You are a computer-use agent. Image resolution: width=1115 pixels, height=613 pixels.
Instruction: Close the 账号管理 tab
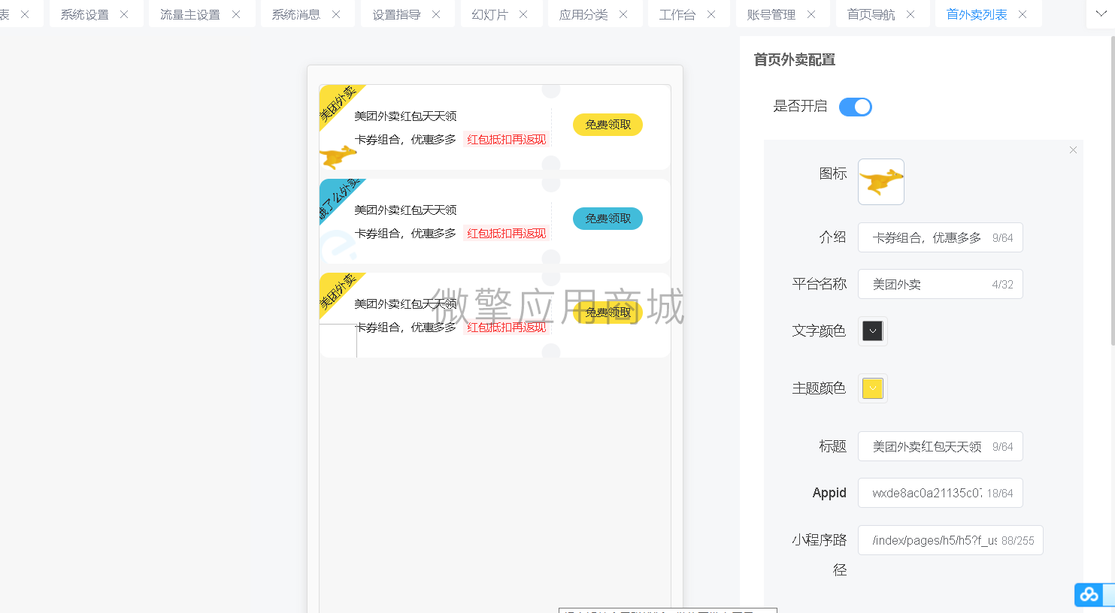pyautogui.click(x=811, y=14)
